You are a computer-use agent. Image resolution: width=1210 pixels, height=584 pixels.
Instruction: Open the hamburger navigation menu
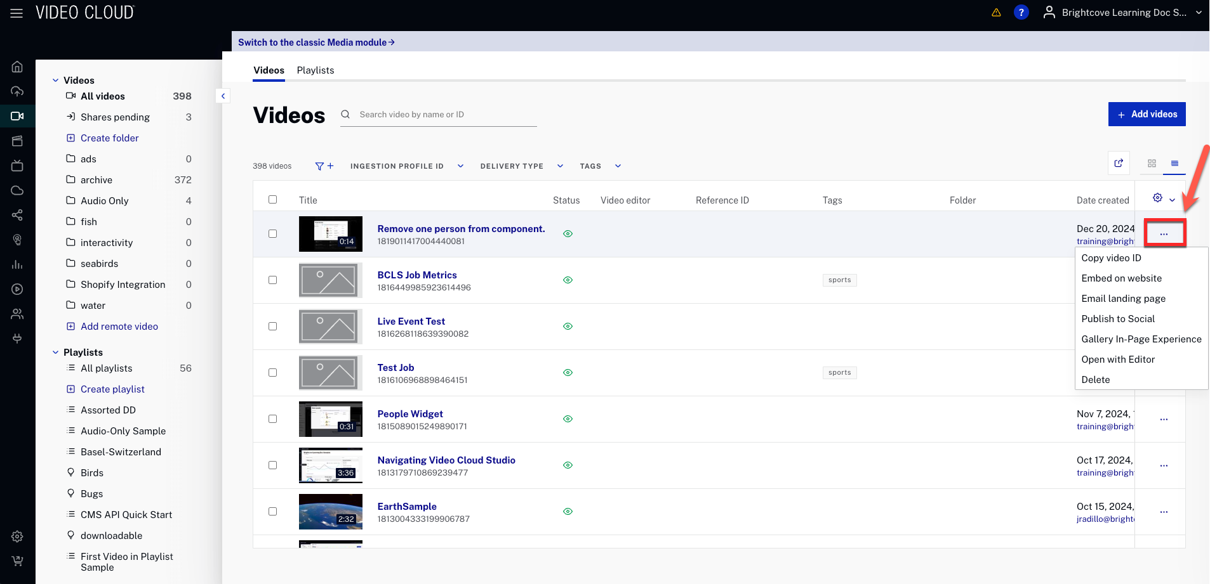(17, 13)
